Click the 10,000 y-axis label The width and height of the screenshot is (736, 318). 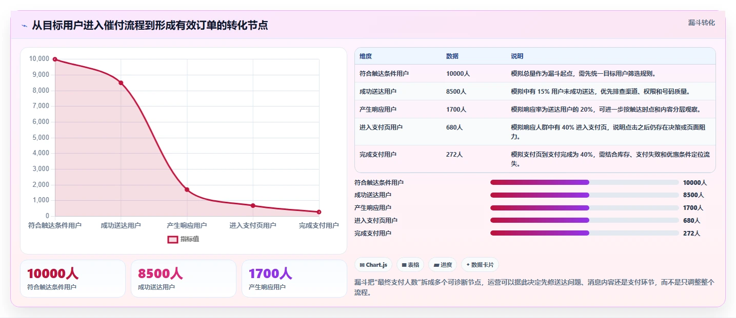tap(39, 59)
